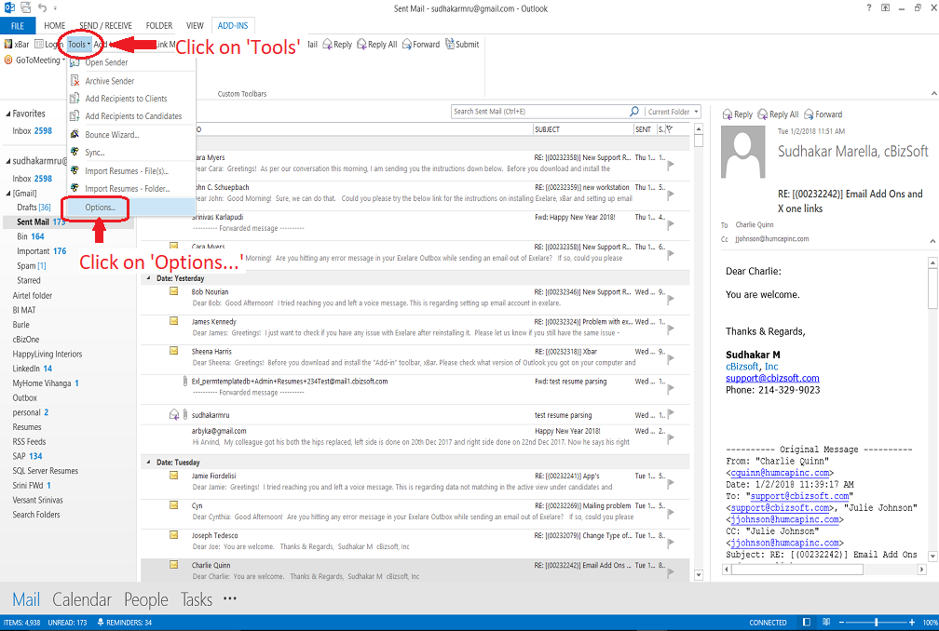Switch to Calendar view
939x631 pixels.
[82, 599]
